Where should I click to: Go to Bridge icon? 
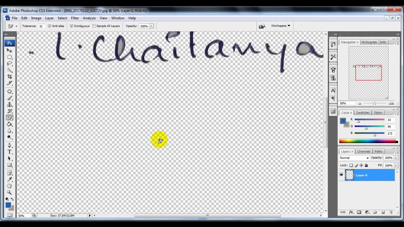click(x=262, y=26)
